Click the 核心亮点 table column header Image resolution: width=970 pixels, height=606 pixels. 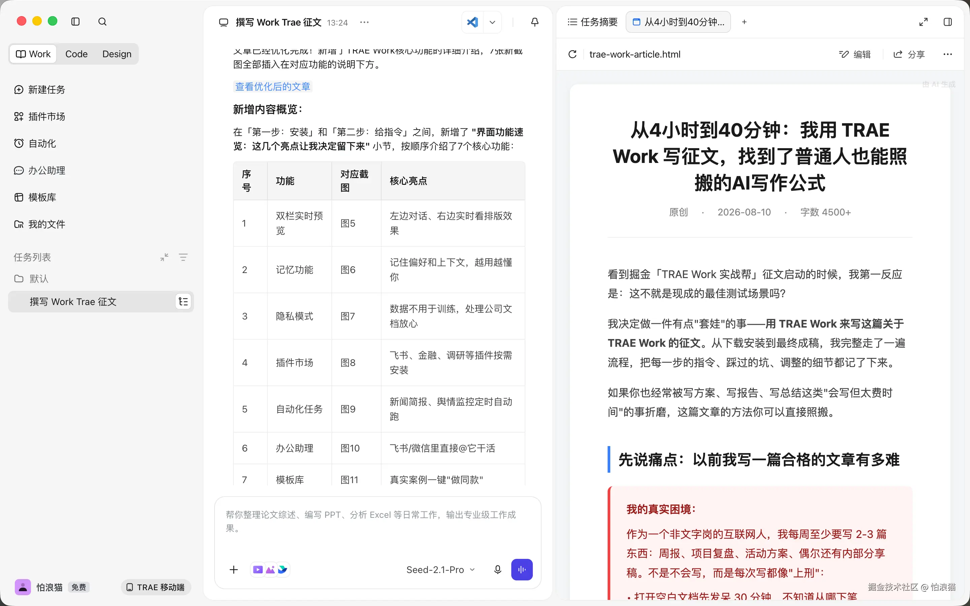click(453, 181)
